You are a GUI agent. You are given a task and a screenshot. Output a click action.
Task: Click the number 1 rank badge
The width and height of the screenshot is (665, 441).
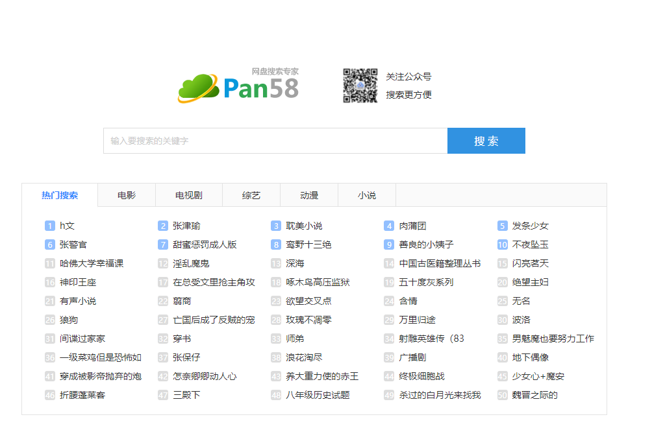tap(50, 226)
